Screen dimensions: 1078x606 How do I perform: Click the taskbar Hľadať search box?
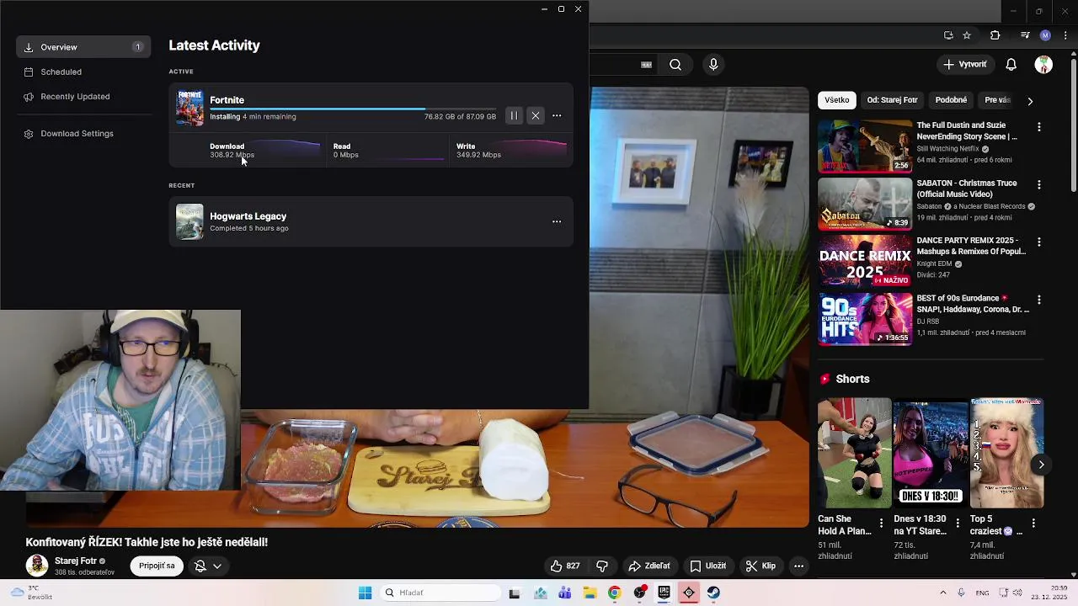point(440,593)
